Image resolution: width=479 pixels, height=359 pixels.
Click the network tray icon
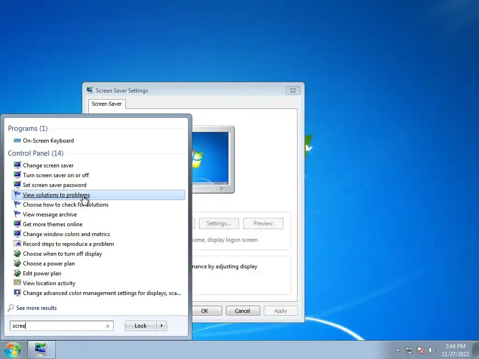[409, 350]
